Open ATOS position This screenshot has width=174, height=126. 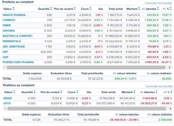tap(7, 103)
